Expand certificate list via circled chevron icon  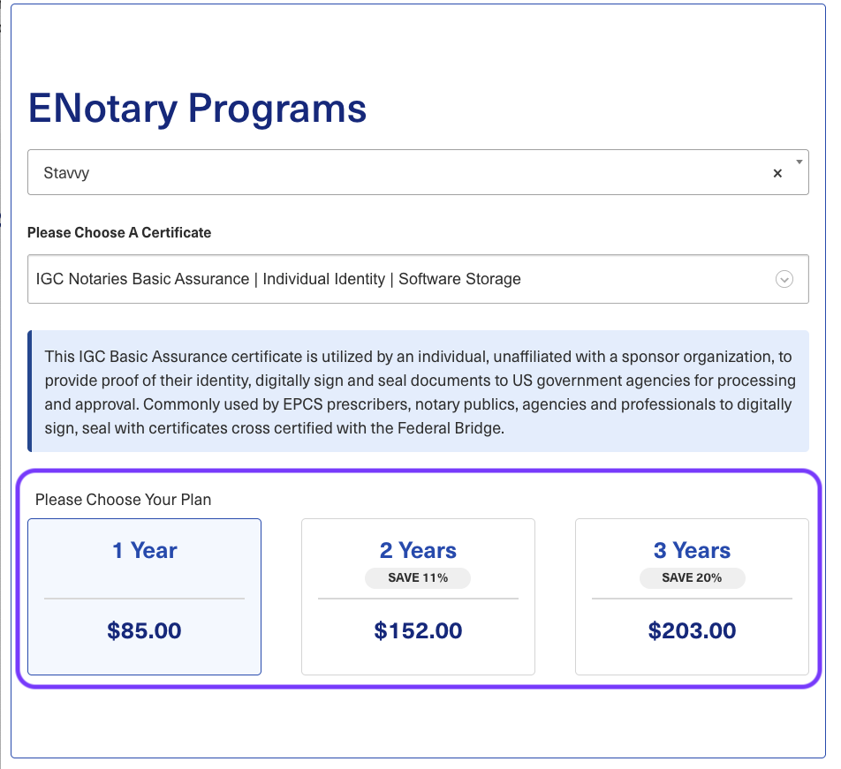[x=784, y=279]
